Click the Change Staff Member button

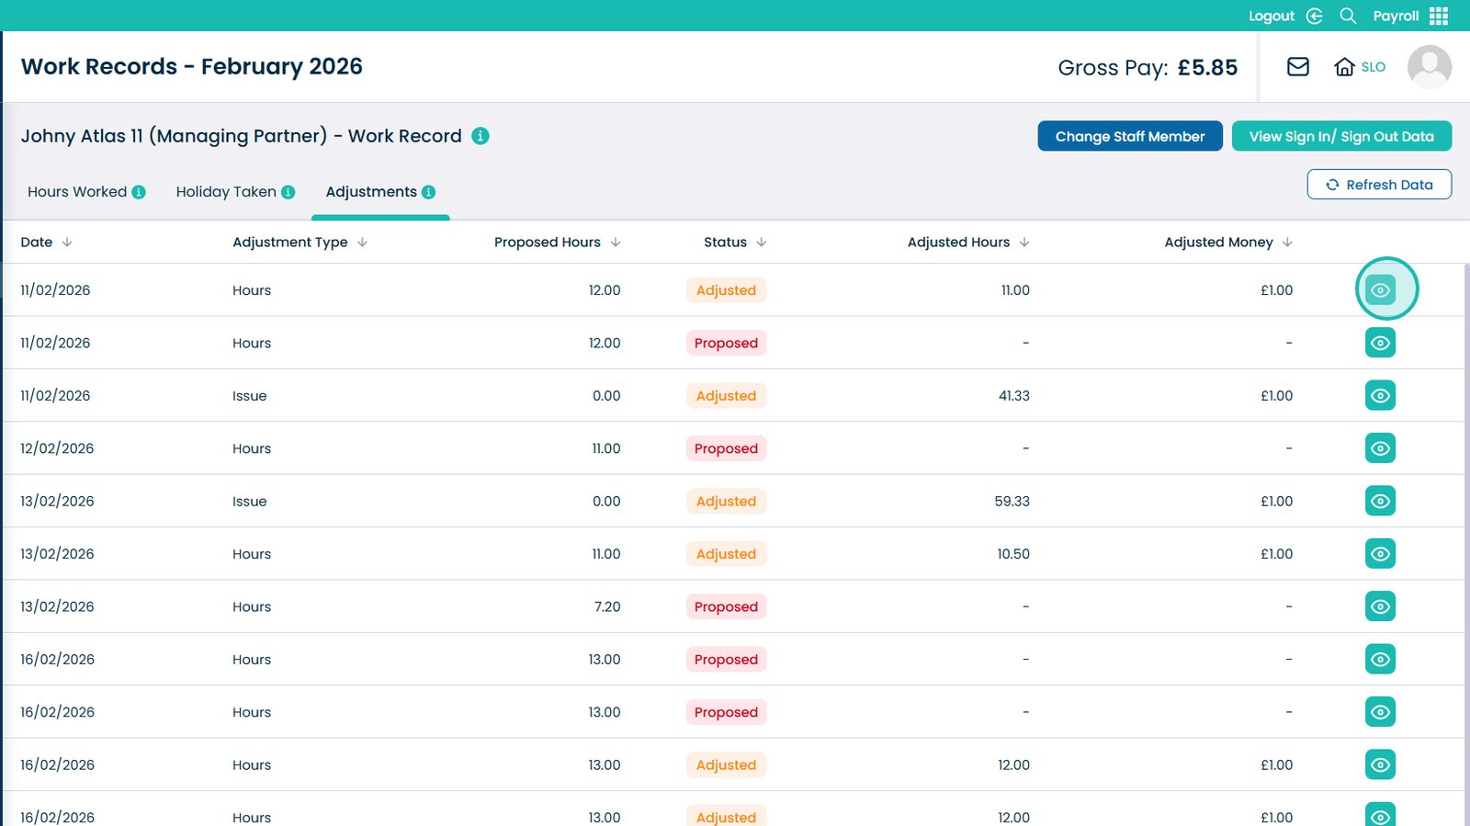coord(1130,136)
